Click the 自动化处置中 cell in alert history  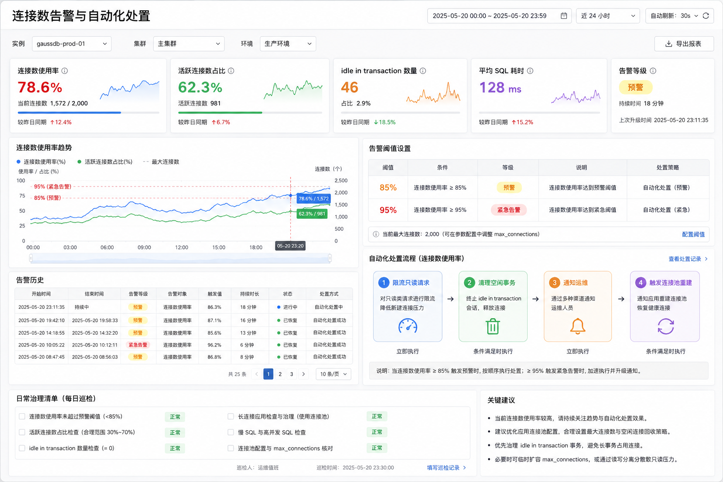point(329,307)
